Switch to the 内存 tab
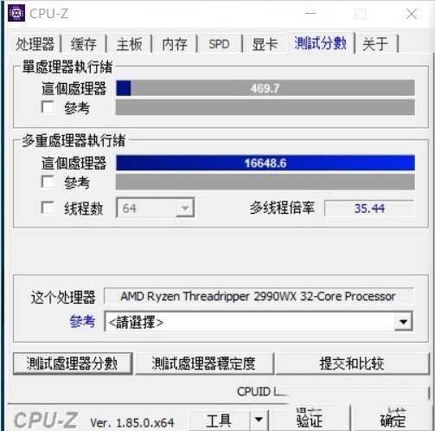Screen dimensions: 435x431 175,44
